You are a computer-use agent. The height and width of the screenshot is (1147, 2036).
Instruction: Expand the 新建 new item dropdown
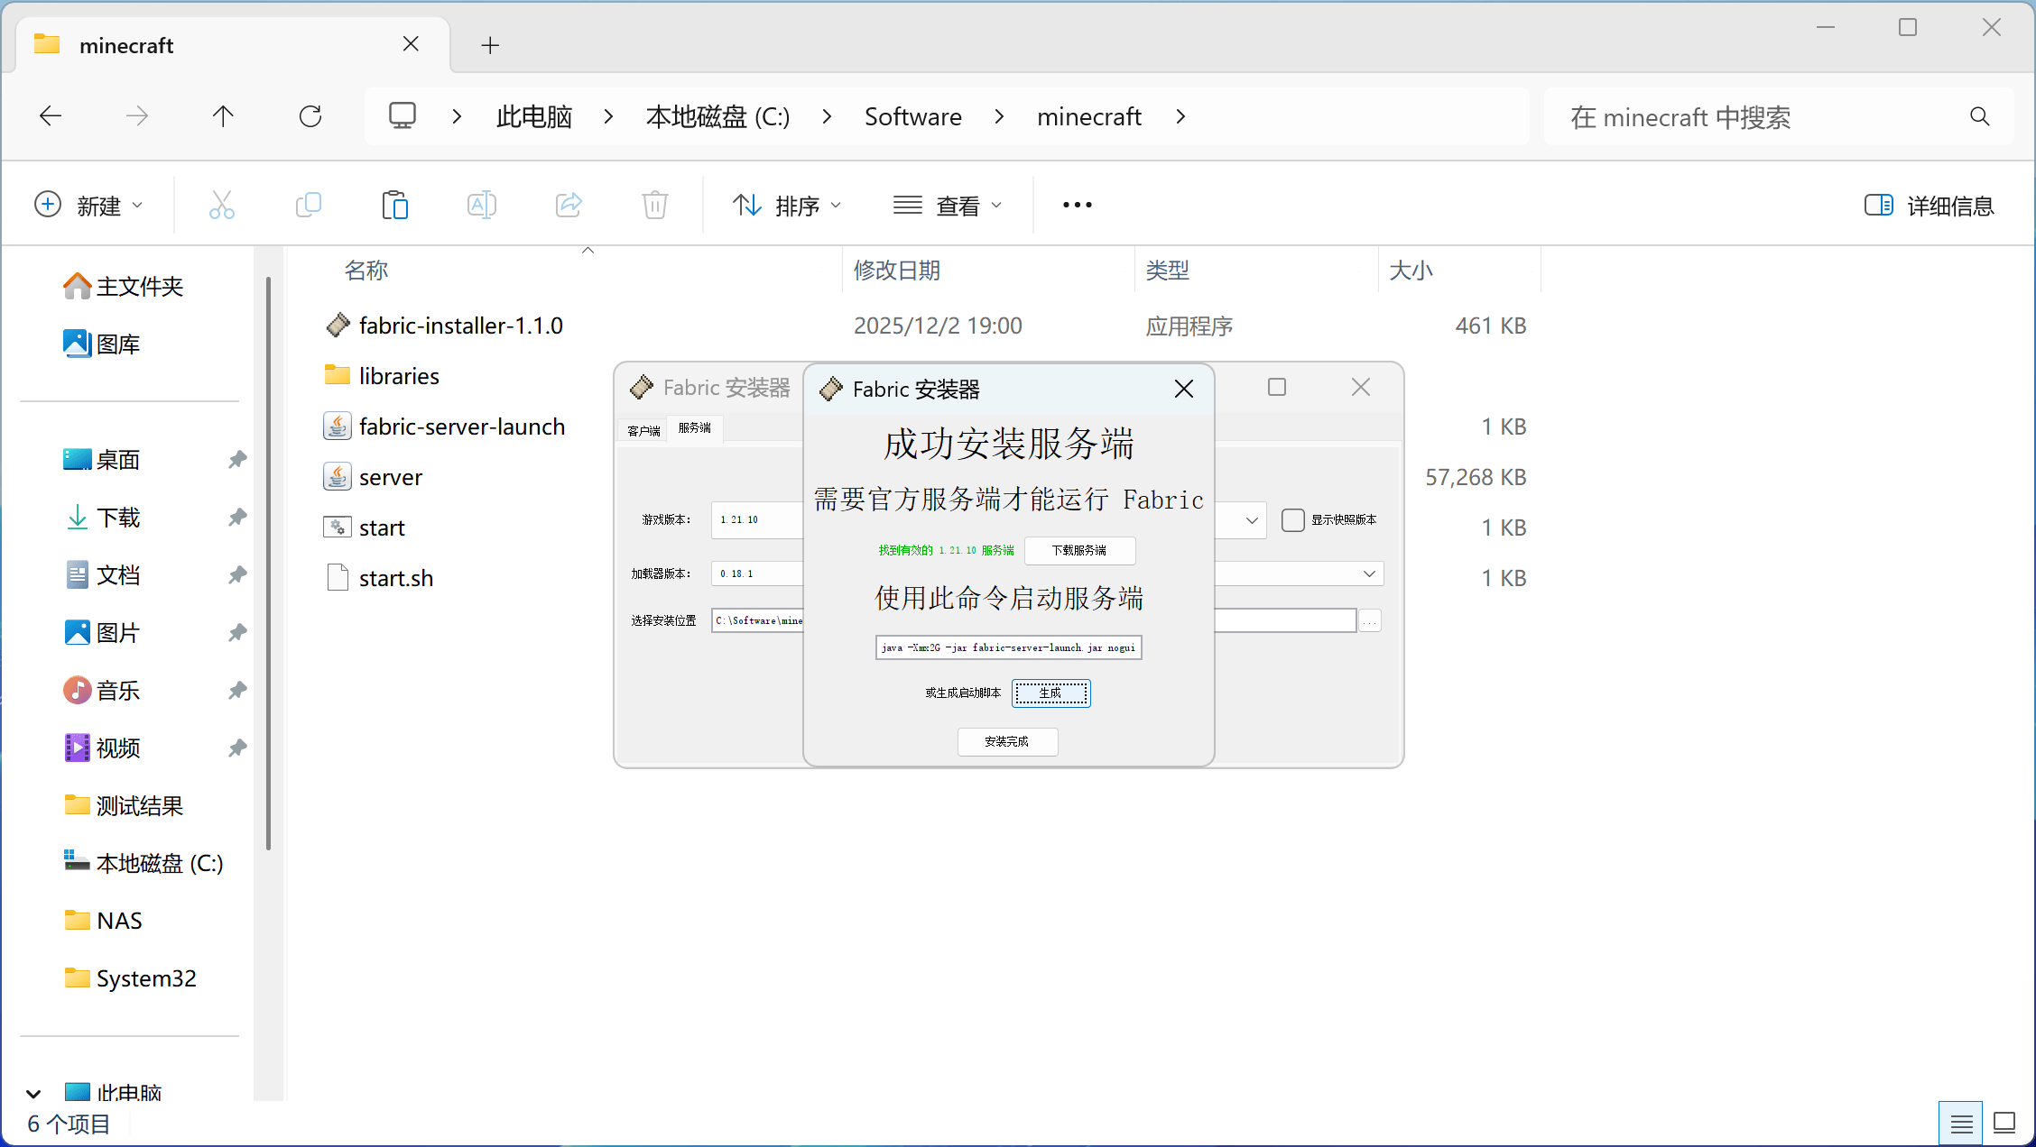tap(88, 206)
